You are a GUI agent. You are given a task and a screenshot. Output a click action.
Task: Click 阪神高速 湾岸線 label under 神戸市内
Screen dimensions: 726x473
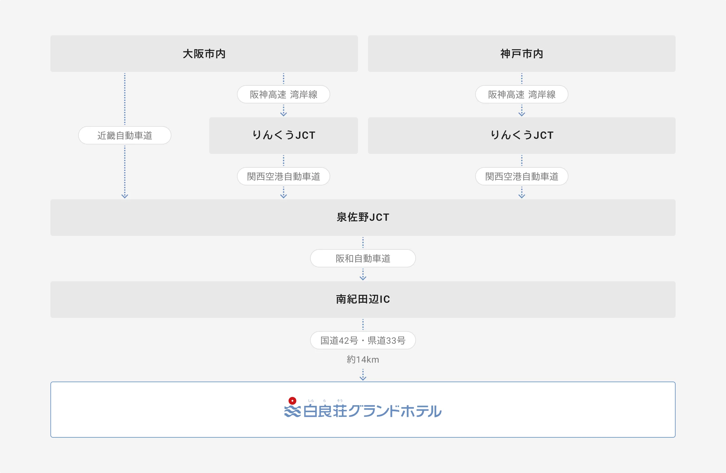tap(521, 95)
